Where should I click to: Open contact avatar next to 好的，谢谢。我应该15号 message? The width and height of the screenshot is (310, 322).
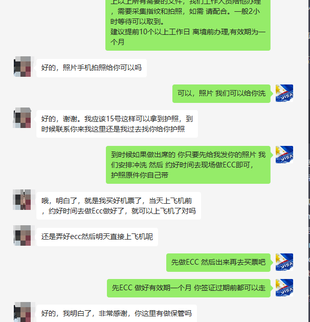point(22,118)
